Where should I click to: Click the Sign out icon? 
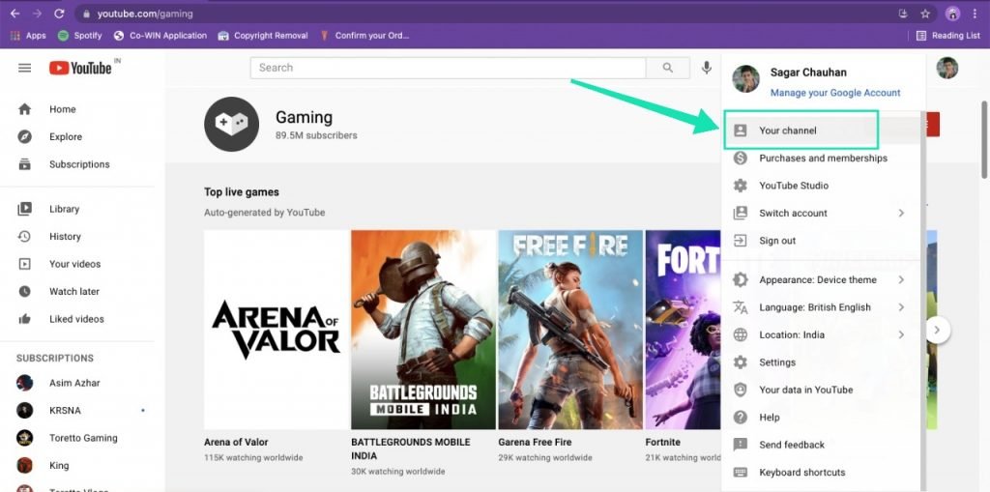(x=740, y=241)
